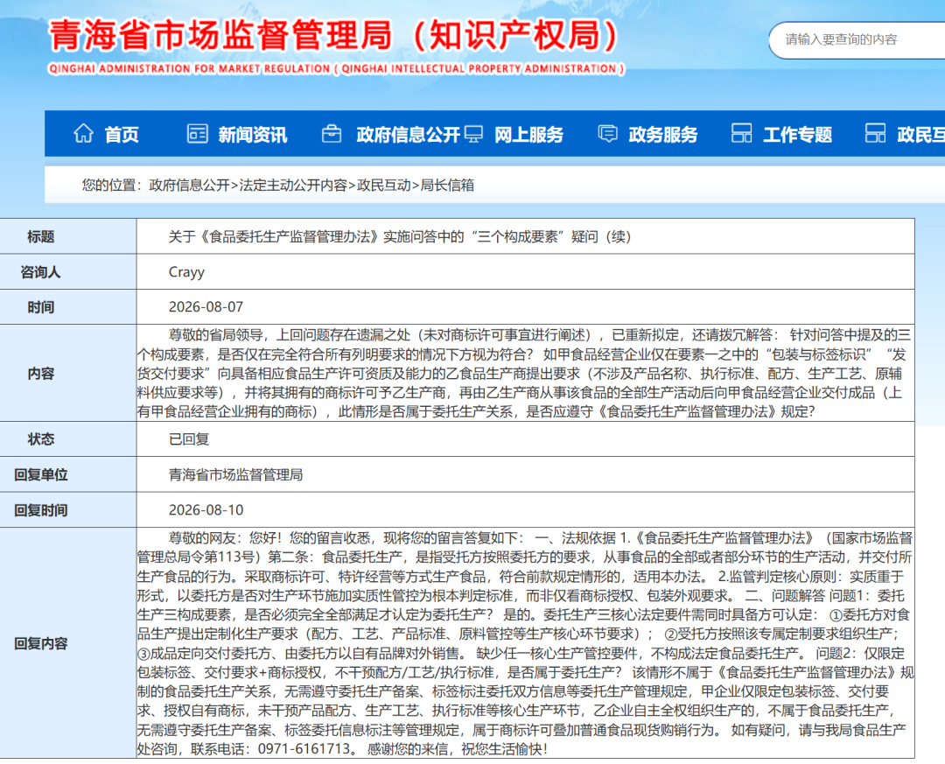
Task: Open the 政务服务 navigation item
Action: point(663,135)
